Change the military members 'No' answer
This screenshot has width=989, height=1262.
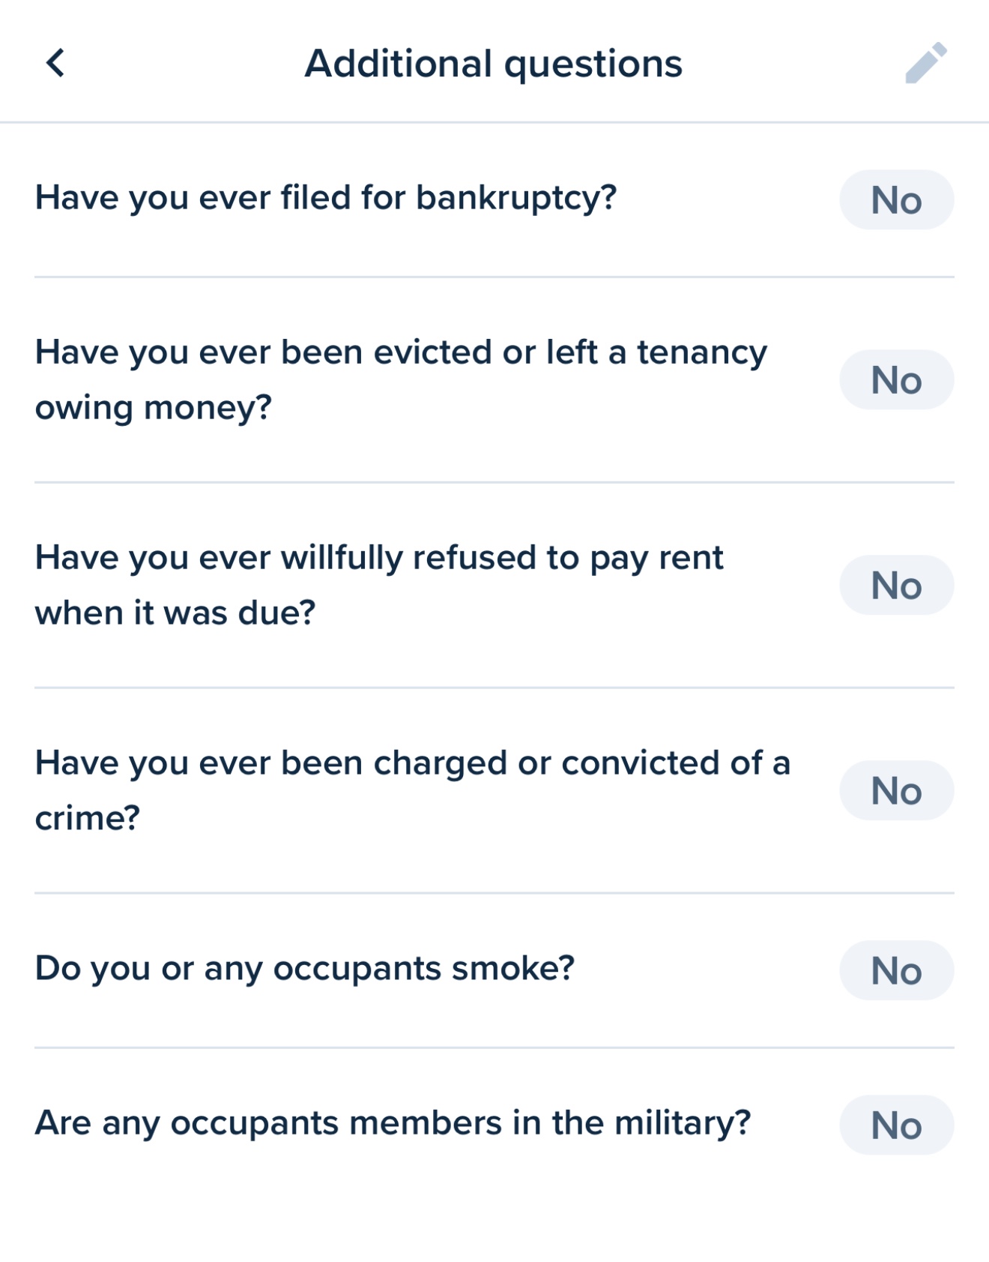click(x=896, y=1125)
